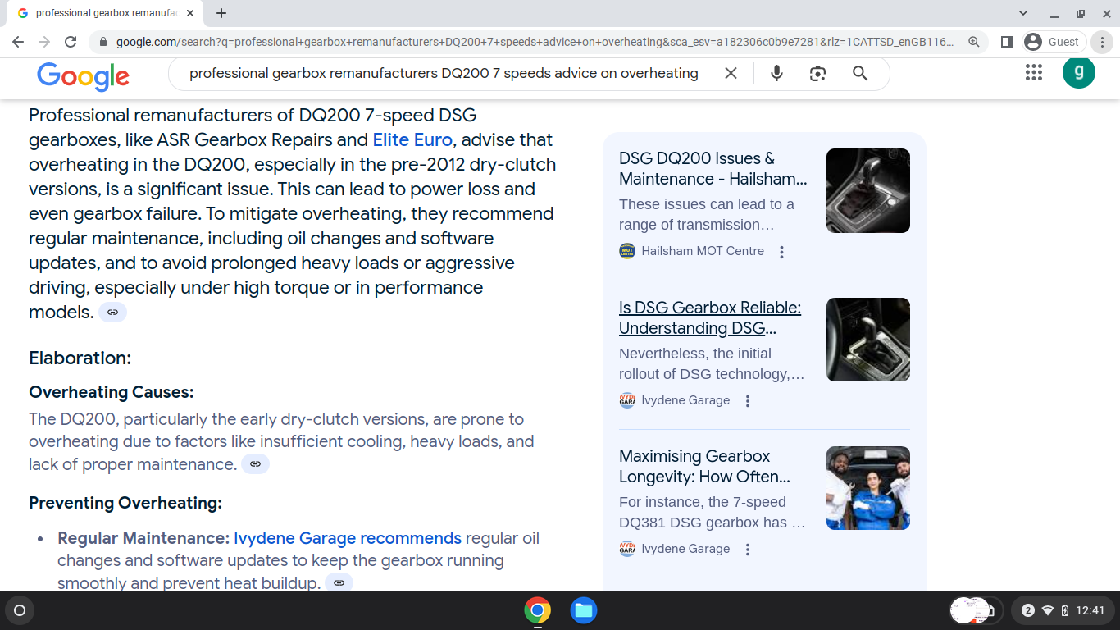Click the address bar URL
The width and height of the screenshot is (1120, 630).
point(536,42)
